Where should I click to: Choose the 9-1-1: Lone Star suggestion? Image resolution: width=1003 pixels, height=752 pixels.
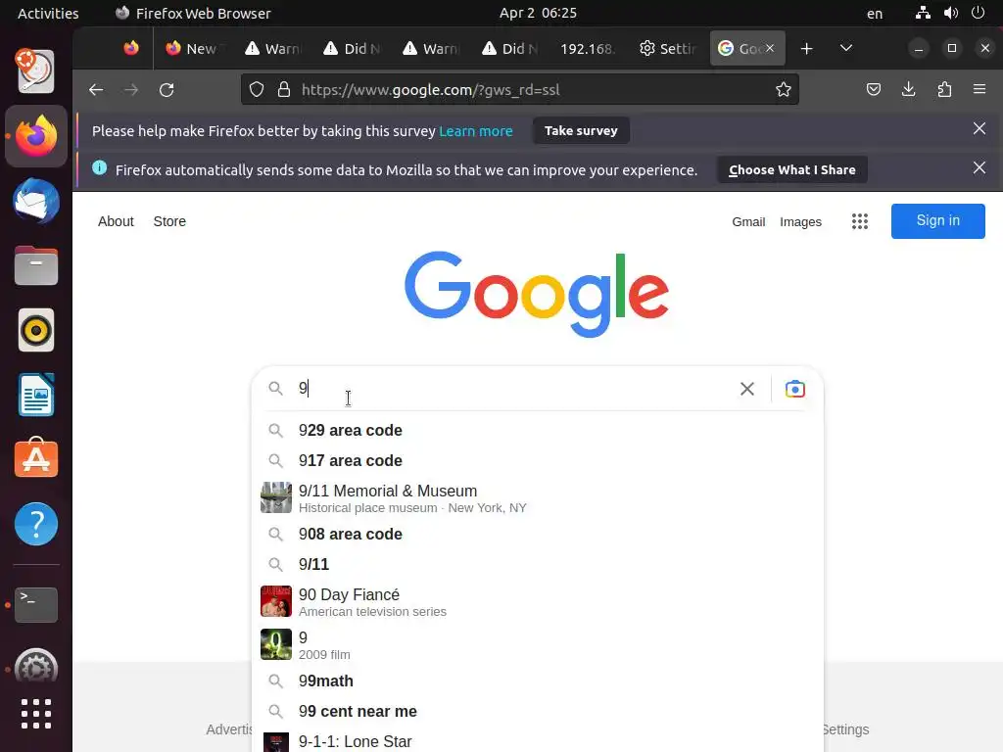click(538, 741)
